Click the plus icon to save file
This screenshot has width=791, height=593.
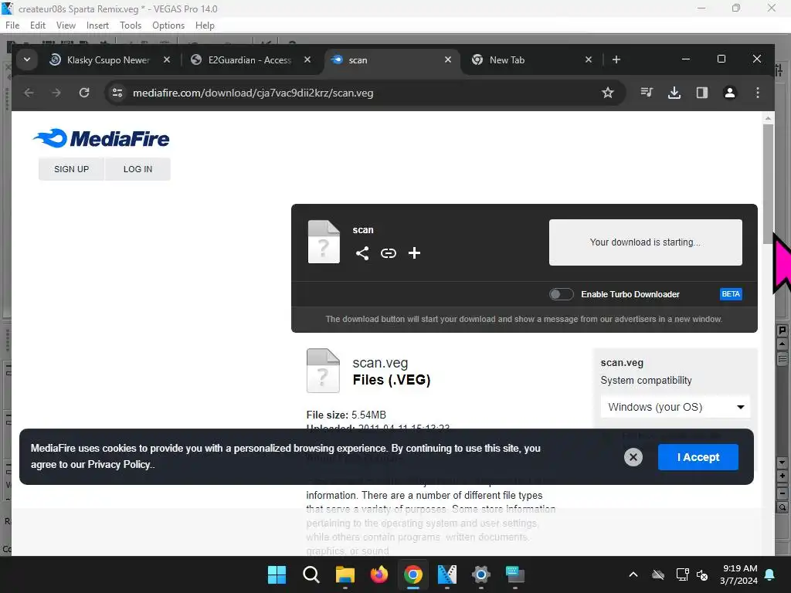(x=414, y=253)
